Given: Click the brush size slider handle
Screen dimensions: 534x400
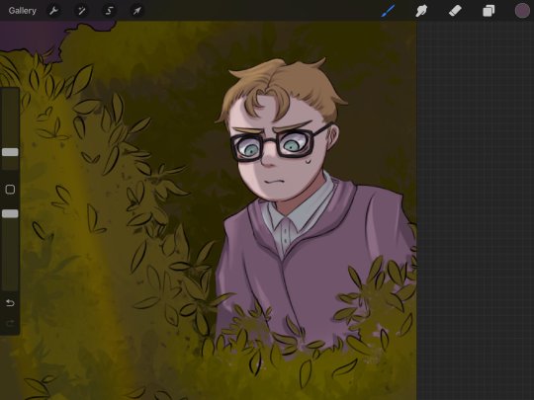Looking at the screenshot, I should pos(10,152).
